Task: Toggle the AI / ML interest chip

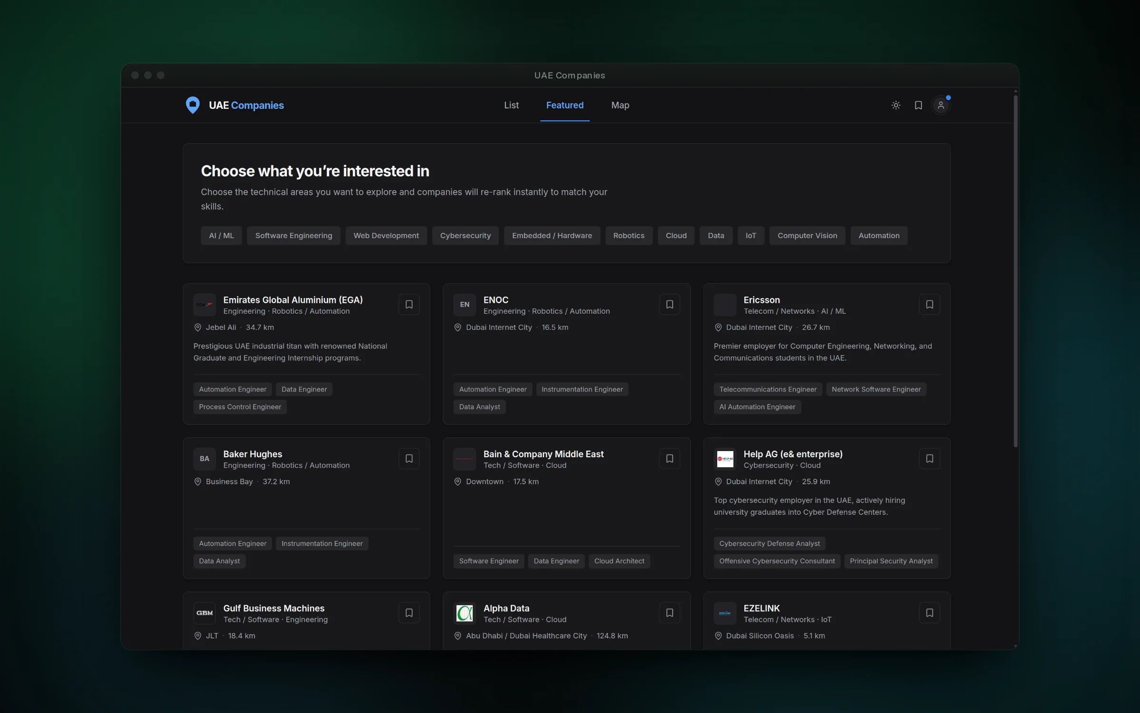Action: click(x=221, y=236)
